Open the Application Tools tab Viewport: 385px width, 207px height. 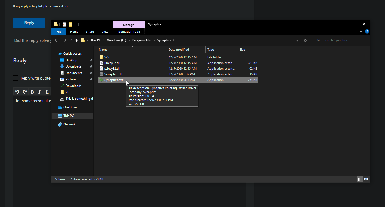coord(128,32)
